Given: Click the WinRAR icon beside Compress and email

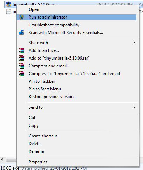Looking at the screenshot, I should click(21, 66).
